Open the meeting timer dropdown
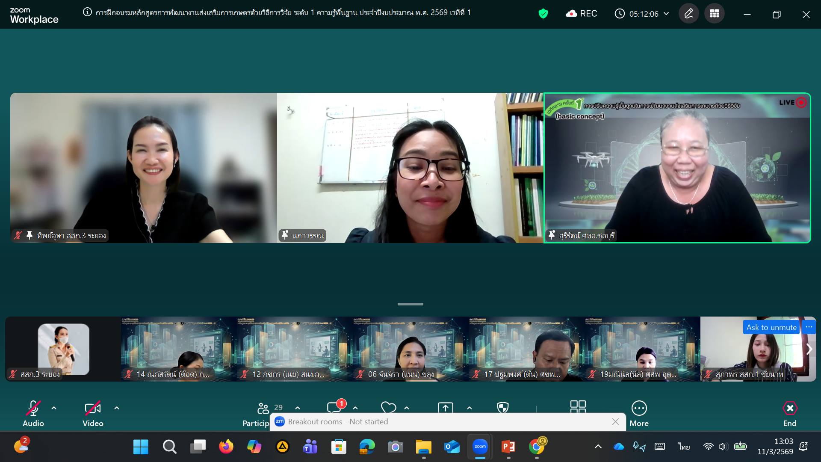The width and height of the screenshot is (821, 462). click(666, 14)
